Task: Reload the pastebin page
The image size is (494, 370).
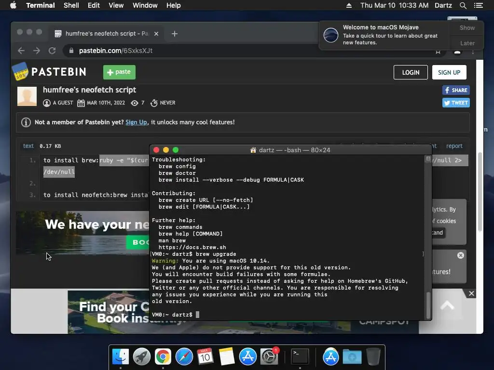Action: click(x=52, y=51)
